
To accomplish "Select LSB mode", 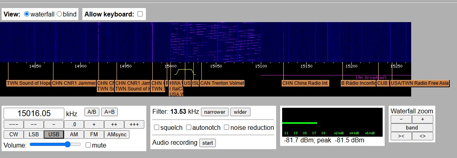I will click(x=33, y=134).
